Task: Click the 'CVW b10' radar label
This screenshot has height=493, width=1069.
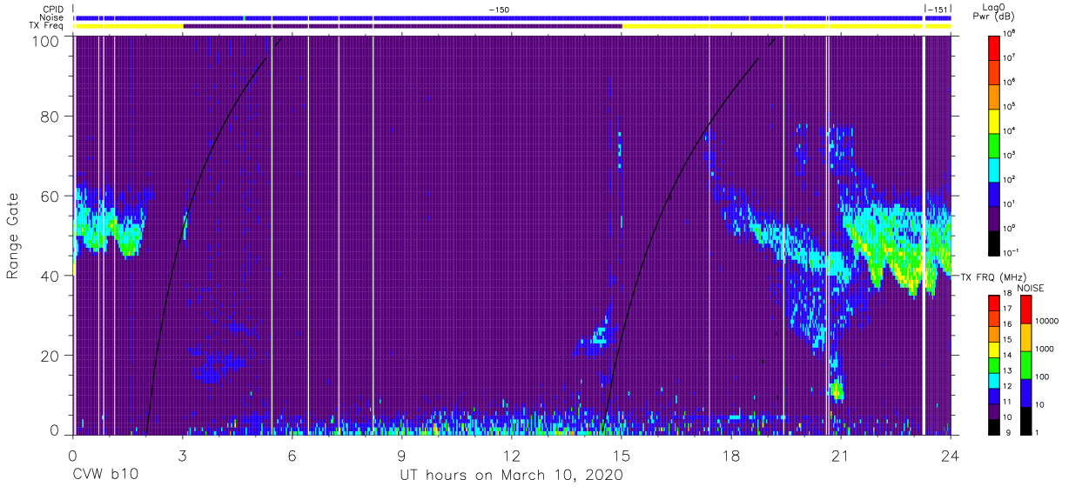Action: pos(104,476)
